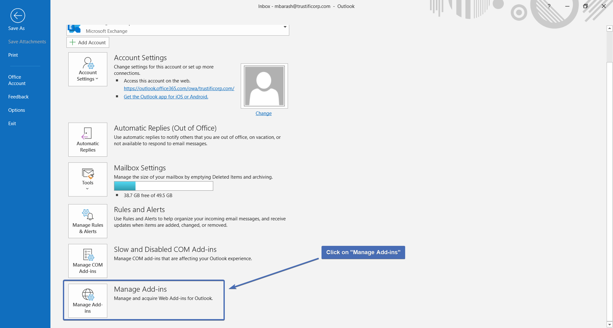Click the Outlook help question mark

point(549,6)
